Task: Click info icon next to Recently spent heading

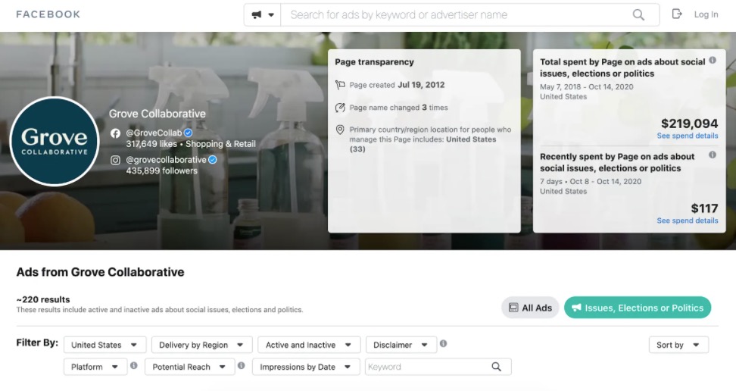Action: click(x=713, y=155)
